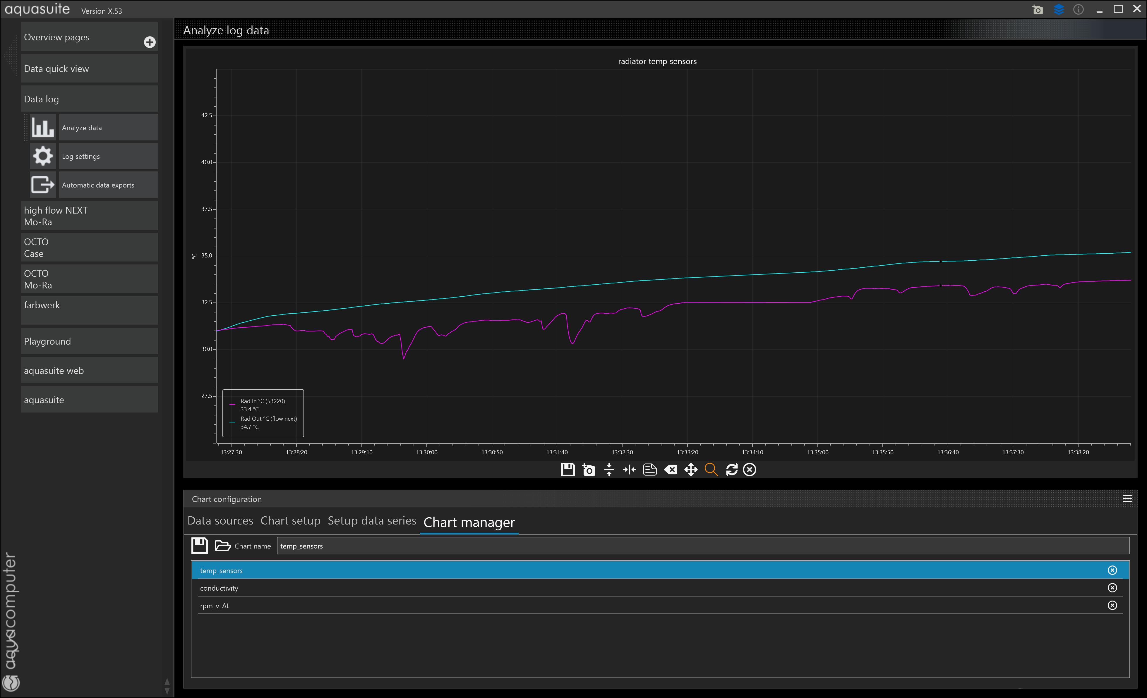This screenshot has width=1147, height=698.
Task: Click the backspace delete marker icon
Action: (670, 470)
